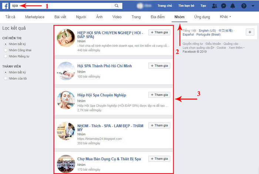The height and width of the screenshot is (174, 259).
Task: Switch to the Ứng dụng tab
Action: pyautogui.click(x=202, y=17)
